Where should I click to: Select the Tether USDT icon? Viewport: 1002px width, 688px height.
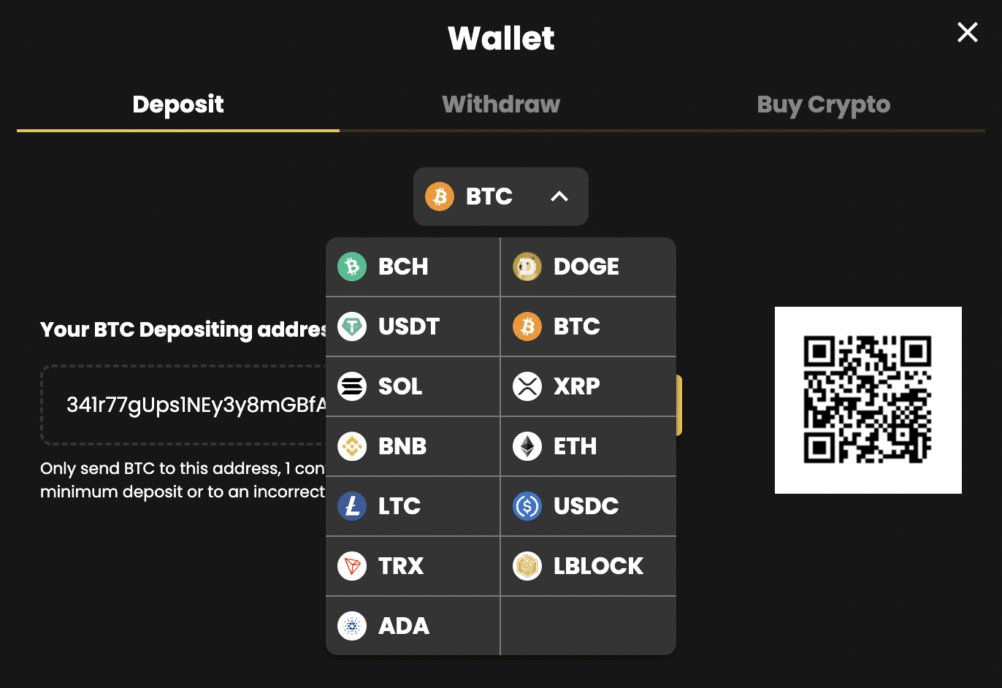click(352, 326)
